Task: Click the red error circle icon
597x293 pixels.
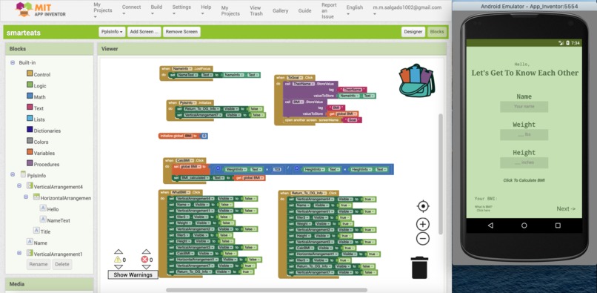Action: tap(144, 260)
